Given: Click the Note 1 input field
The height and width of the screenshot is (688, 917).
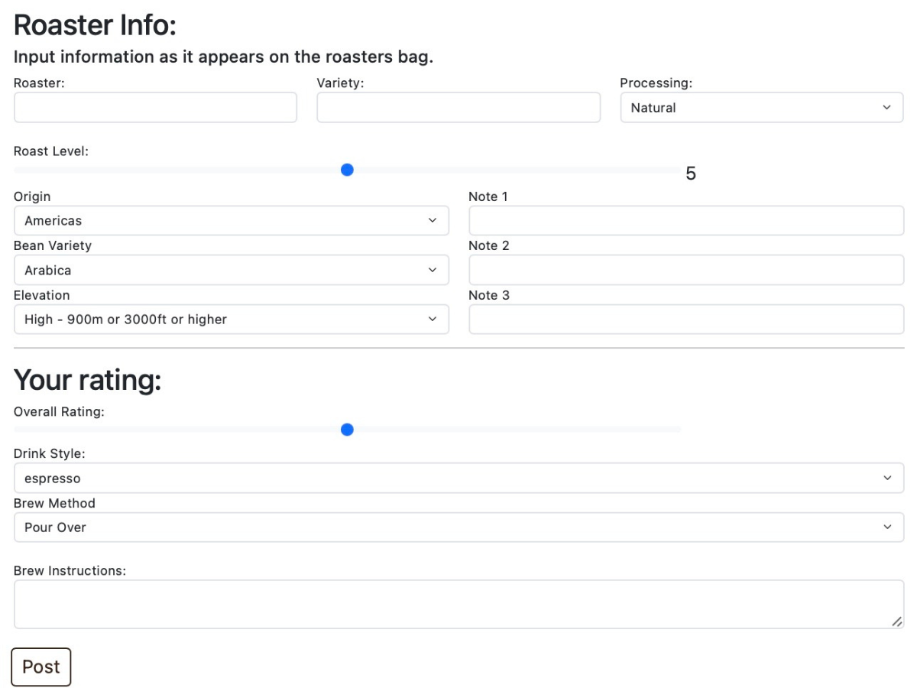Looking at the screenshot, I should (x=686, y=220).
